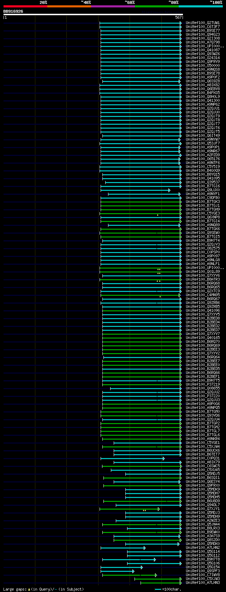
Task: Click the yellow gap marker in C5YGE3 row
Action: point(157,215)
